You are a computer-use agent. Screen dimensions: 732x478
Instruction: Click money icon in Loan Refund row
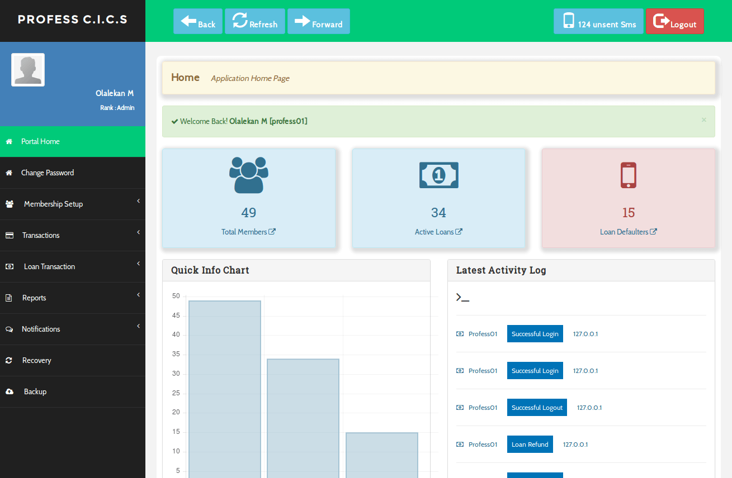coord(460,444)
